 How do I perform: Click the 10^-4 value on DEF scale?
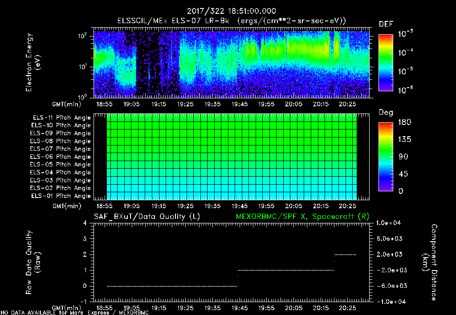[405, 52]
